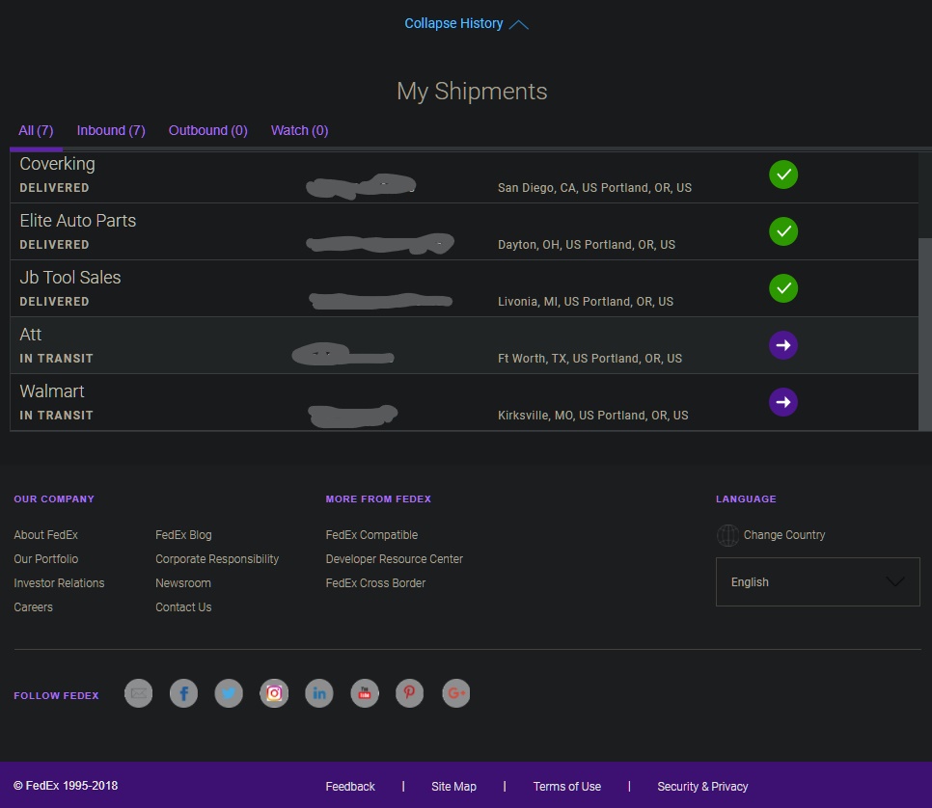The image size is (932, 808).
Task: Select the Att shipment name
Action: [30, 335]
